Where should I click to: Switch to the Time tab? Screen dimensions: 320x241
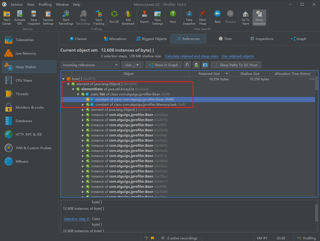pos(225,39)
